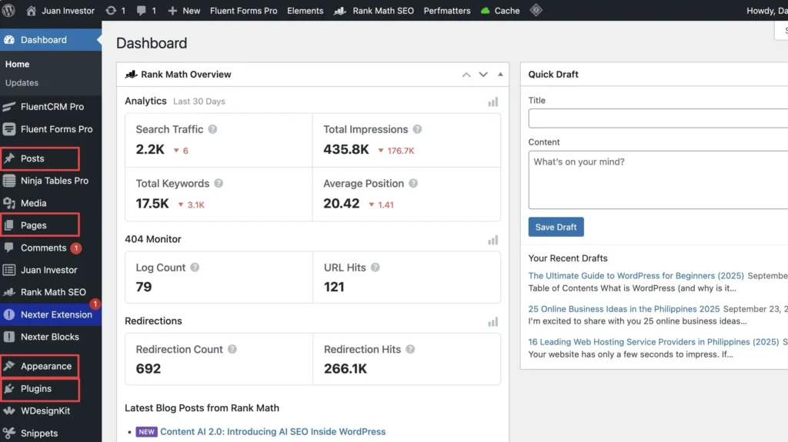788x442 pixels.
Task: Click the Quick Draft Title input field
Action: [x=658, y=118]
